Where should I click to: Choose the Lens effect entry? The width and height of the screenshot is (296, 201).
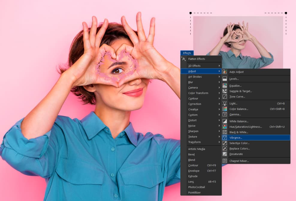(192, 182)
